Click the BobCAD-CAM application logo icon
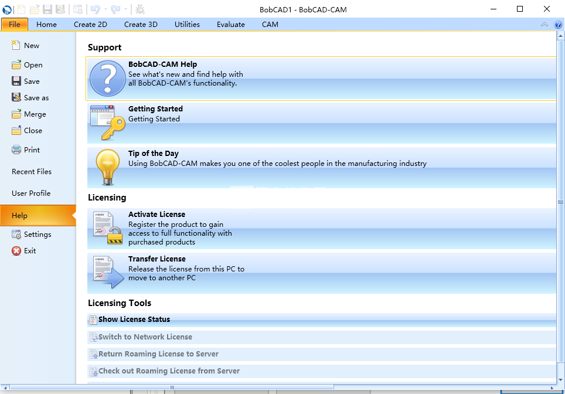The image size is (565, 394). [7, 9]
